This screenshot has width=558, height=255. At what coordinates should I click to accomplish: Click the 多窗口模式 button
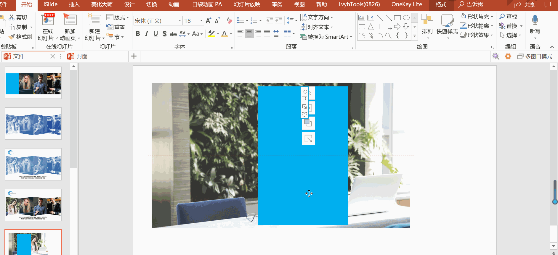(535, 56)
